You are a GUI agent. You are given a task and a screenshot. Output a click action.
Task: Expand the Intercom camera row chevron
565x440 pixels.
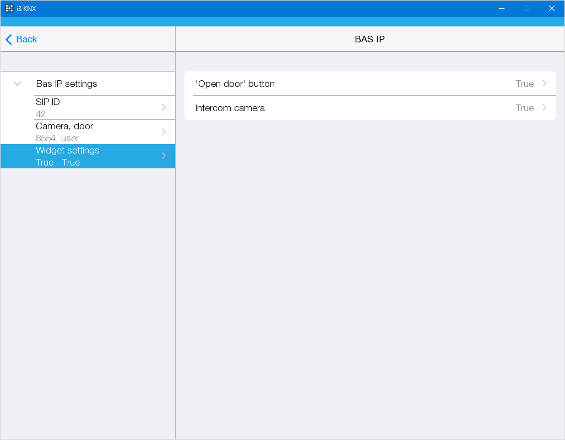[544, 108]
